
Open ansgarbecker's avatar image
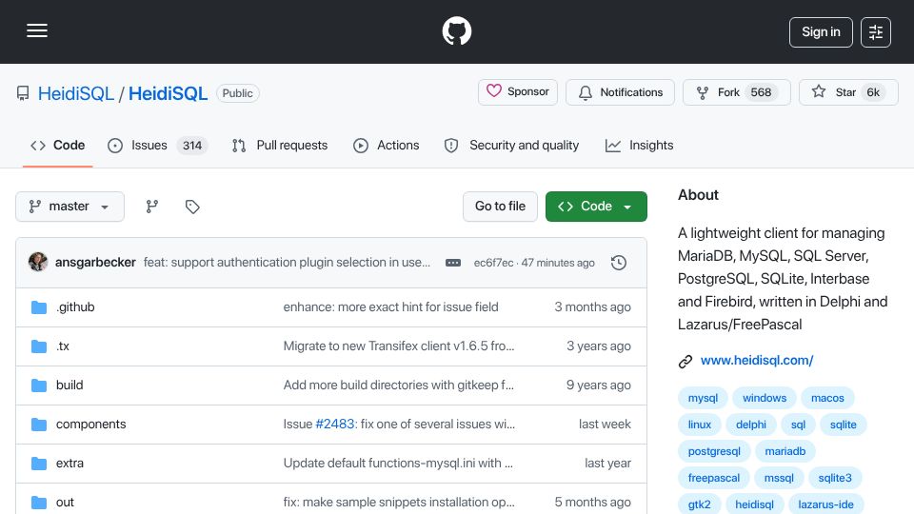point(38,262)
